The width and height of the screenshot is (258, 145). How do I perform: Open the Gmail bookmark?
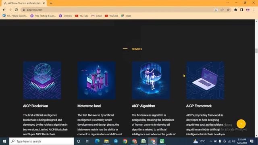pos(97,16)
